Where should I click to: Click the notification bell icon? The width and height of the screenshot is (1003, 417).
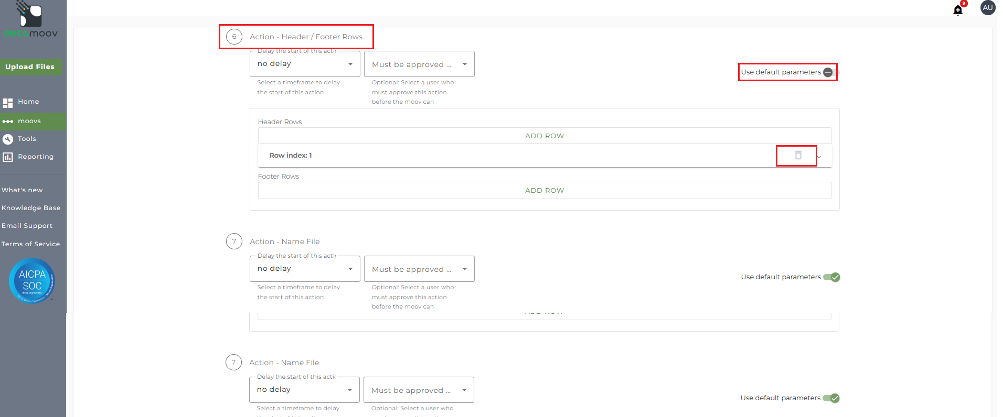click(x=957, y=10)
